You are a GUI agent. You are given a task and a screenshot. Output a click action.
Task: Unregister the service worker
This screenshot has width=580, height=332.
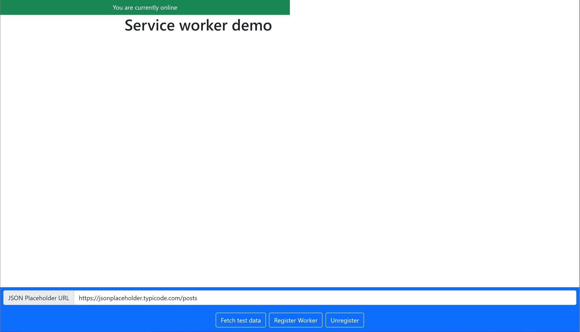point(344,320)
